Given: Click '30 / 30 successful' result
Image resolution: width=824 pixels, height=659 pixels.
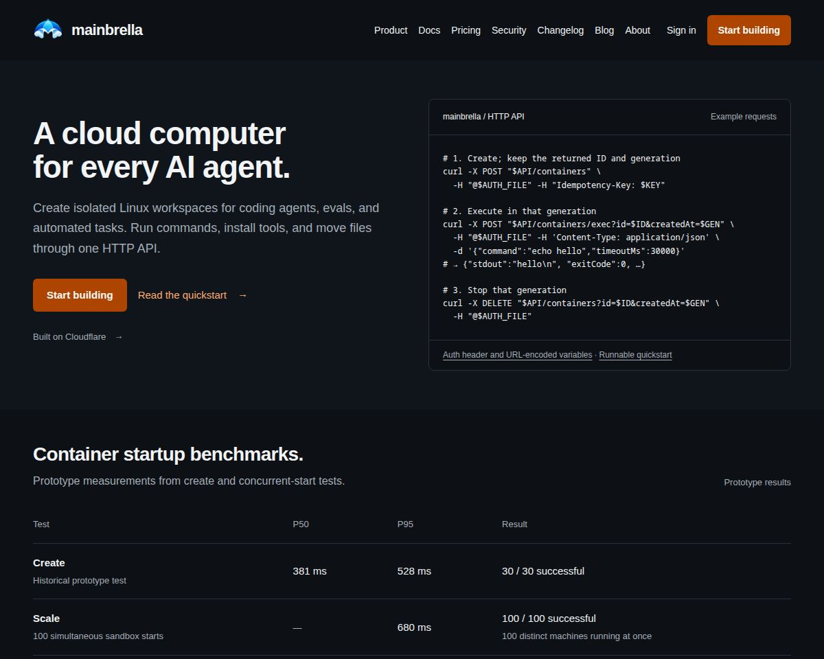Looking at the screenshot, I should pyautogui.click(x=543, y=571).
